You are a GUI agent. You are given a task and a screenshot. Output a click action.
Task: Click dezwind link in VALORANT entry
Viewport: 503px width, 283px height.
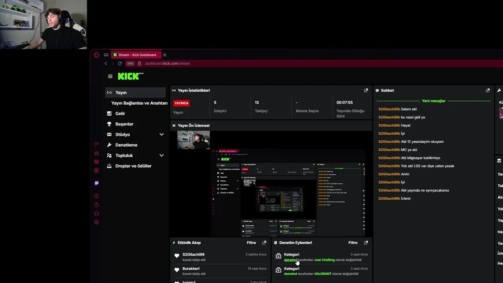(x=290, y=274)
